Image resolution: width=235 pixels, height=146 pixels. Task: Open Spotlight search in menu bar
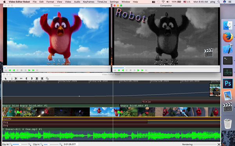pyautogui.click(x=219, y=2)
